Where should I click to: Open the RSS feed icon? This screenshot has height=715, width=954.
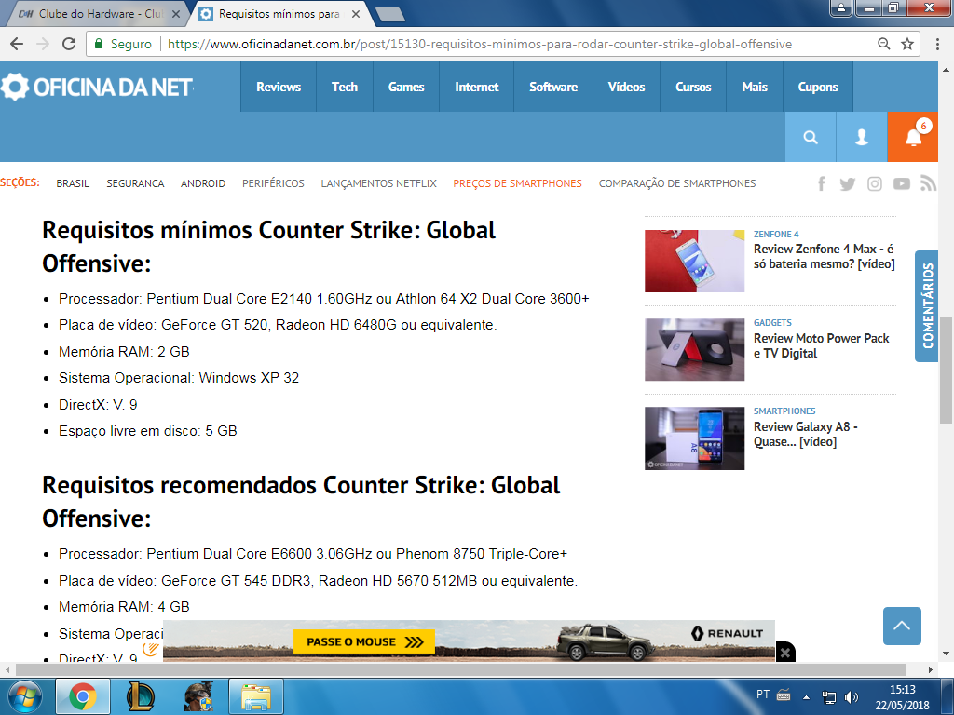click(928, 183)
